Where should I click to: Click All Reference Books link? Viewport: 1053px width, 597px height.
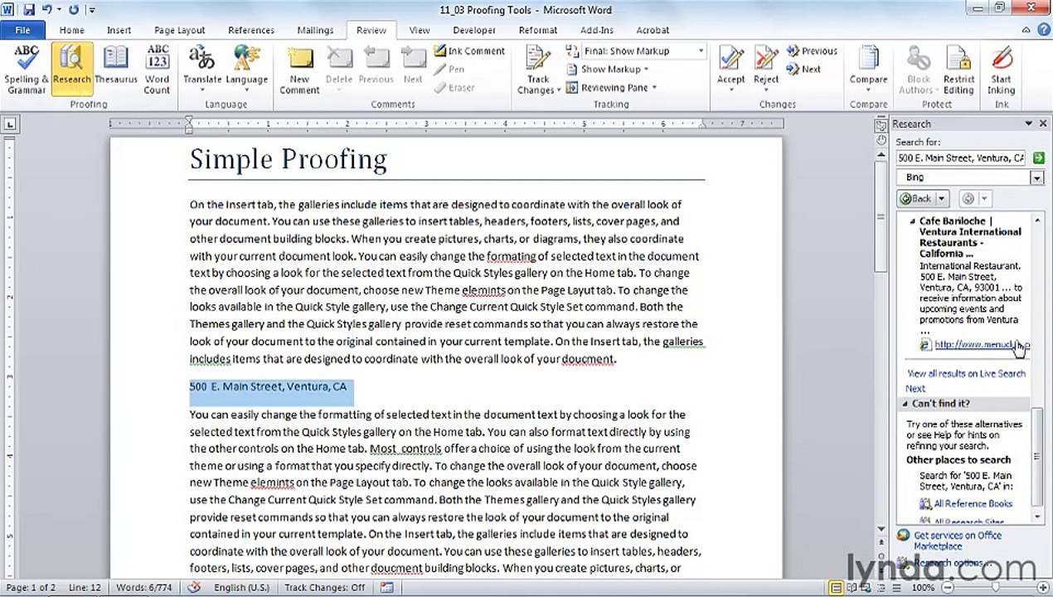(x=973, y=503)
